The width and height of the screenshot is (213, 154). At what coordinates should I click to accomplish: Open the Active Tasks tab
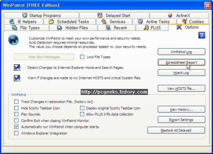point(154,22)
